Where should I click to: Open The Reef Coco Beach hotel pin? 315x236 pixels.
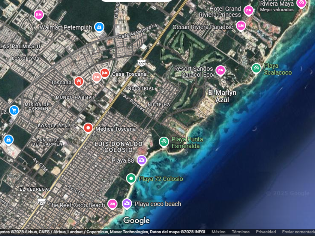[112, 204]
